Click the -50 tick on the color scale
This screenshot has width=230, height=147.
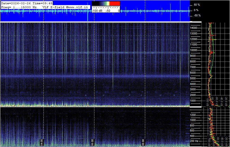(x=108, y=11)
